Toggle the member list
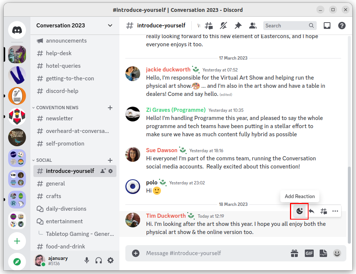The image size is (356, 274). pyautogui.click(x=253, y=26)
